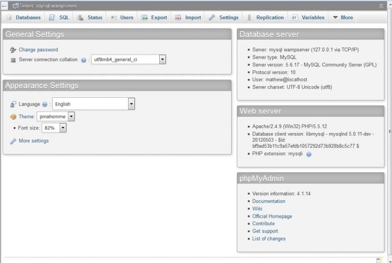Open help for Server connection collation
This screenshot has height=263, width=392.
84,60
